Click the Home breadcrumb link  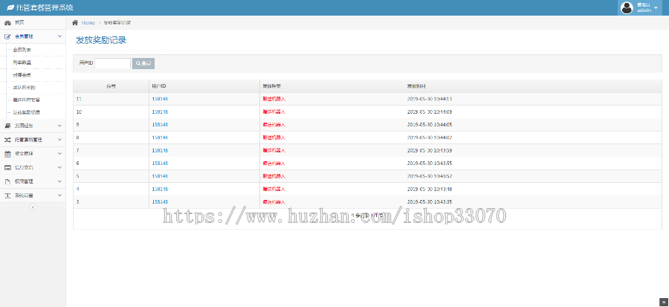coord(88,22)
